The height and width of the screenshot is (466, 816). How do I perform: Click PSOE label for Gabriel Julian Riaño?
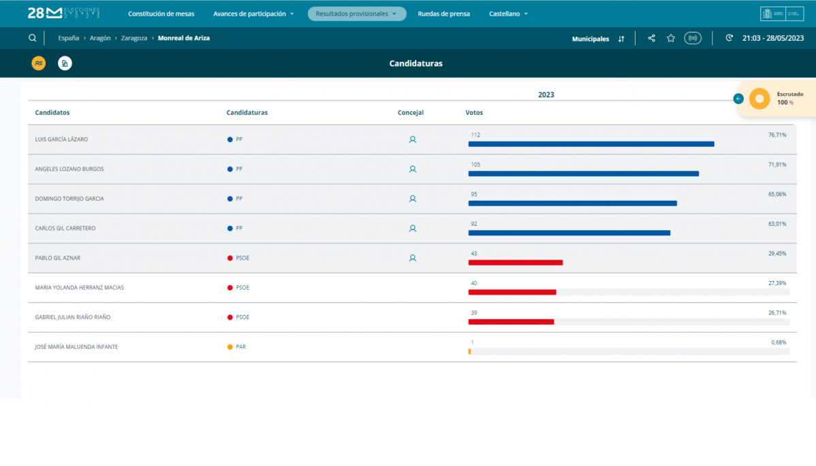tap(242, 317)
